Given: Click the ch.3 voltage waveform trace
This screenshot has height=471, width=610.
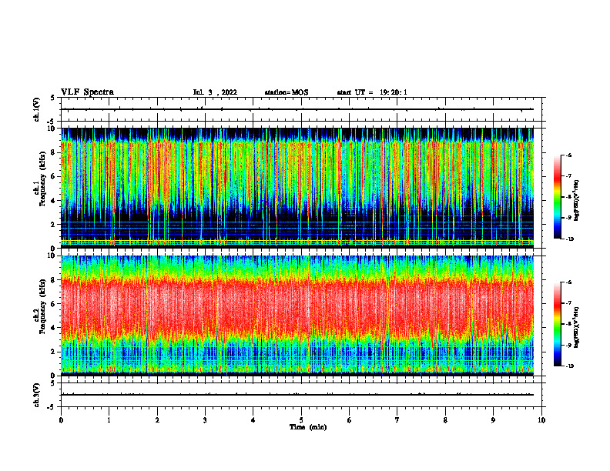Looking at the screenshot, I should 297,395.
